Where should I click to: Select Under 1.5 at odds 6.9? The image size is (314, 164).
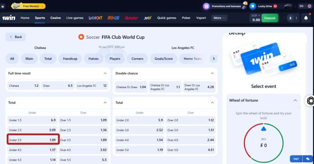(x=32, y=120)
